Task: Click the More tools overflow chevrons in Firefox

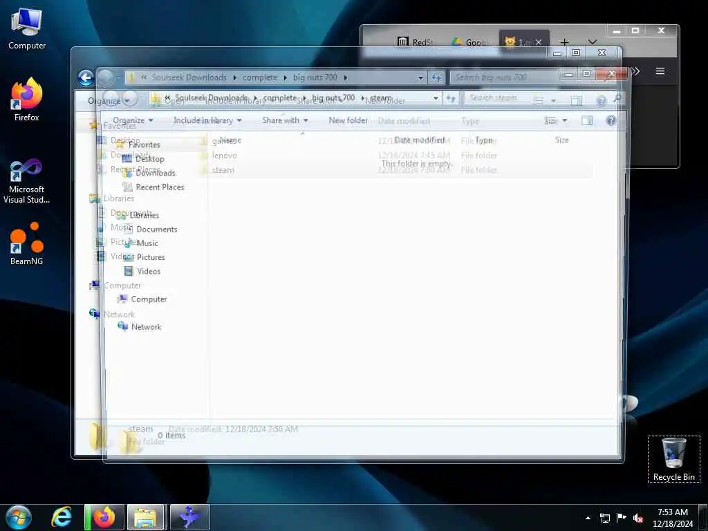Action: (x=635, y=71)
